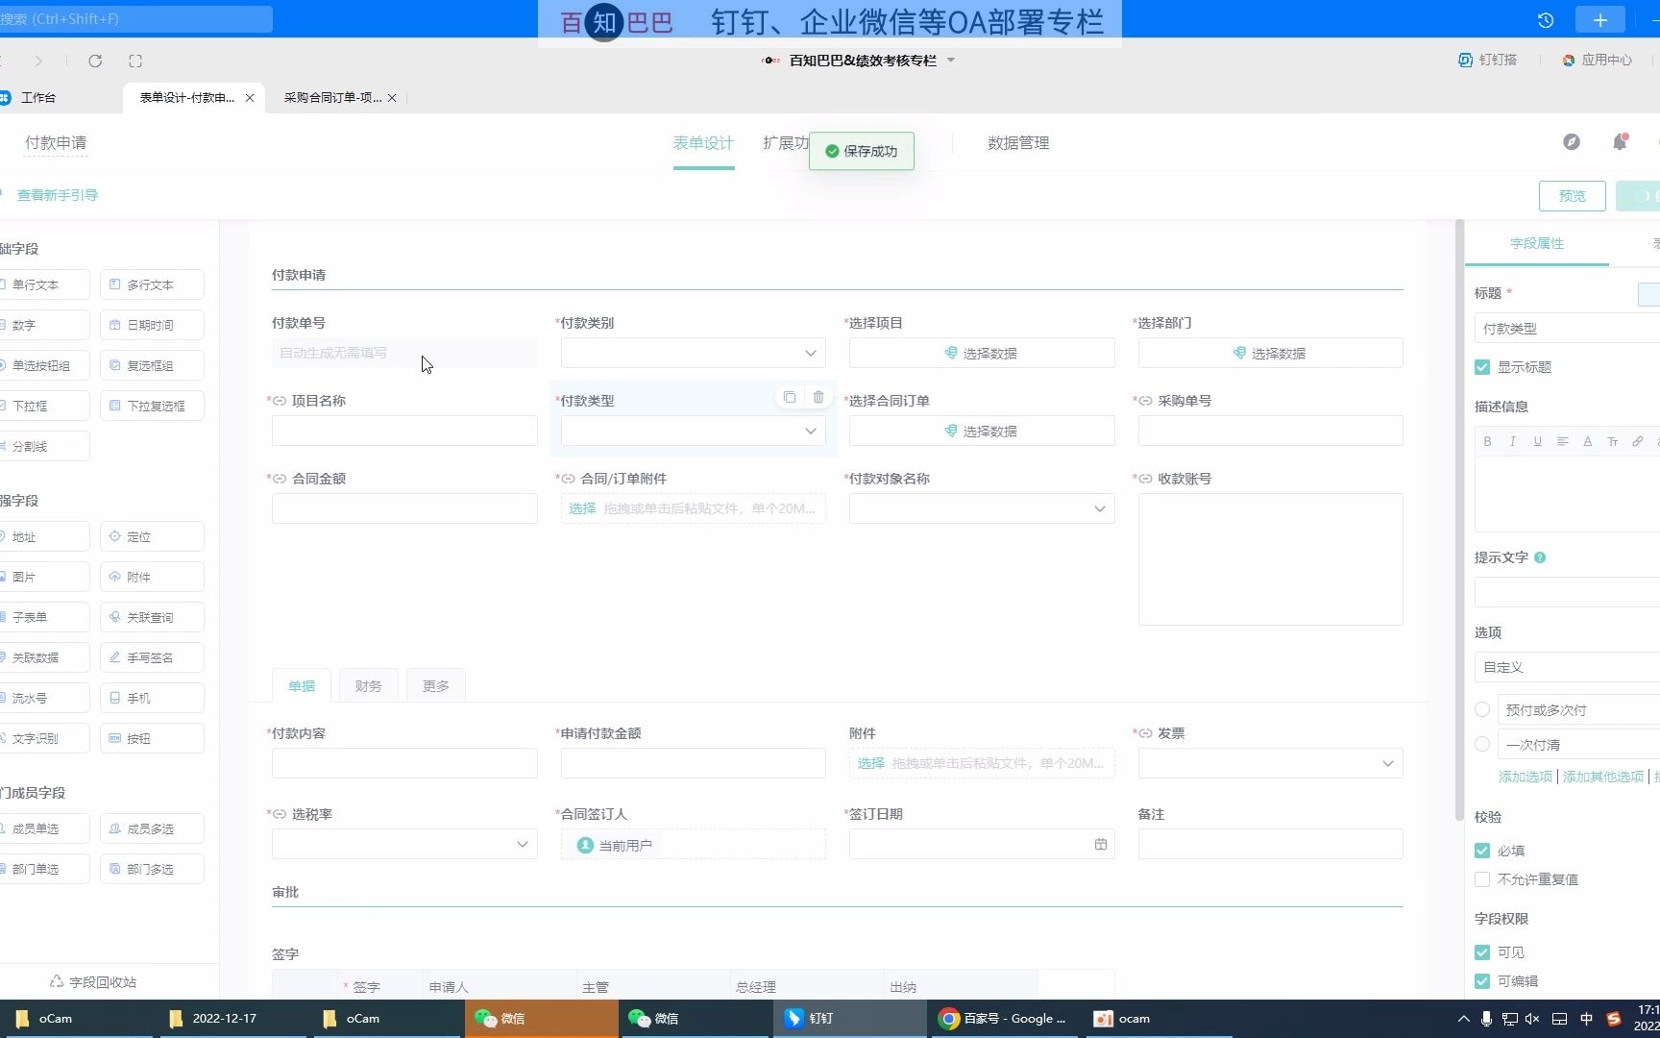Select the underline icon in description editor
The image size is (1660, 1038).
click(1538, 441)
